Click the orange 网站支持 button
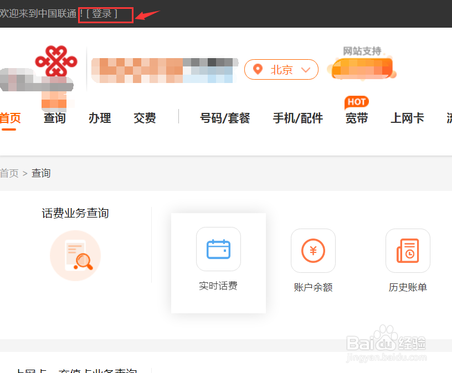452x373 pixels. pyautogui.click(x=361, y=68)
